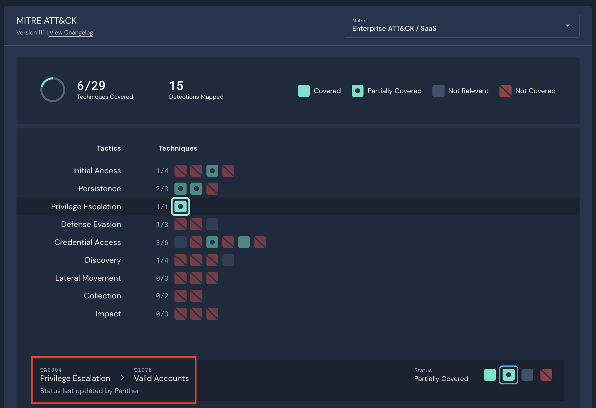Click first Persistence technique tile

pos(180,189)
